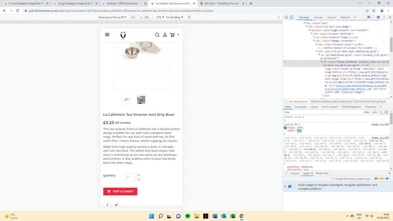Show more DevTools panels chevron
Viewport: 393px width, 221px height.
tap(355, 17)
